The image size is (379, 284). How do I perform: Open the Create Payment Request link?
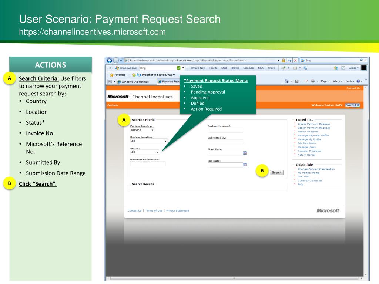(x=314, y=124)
